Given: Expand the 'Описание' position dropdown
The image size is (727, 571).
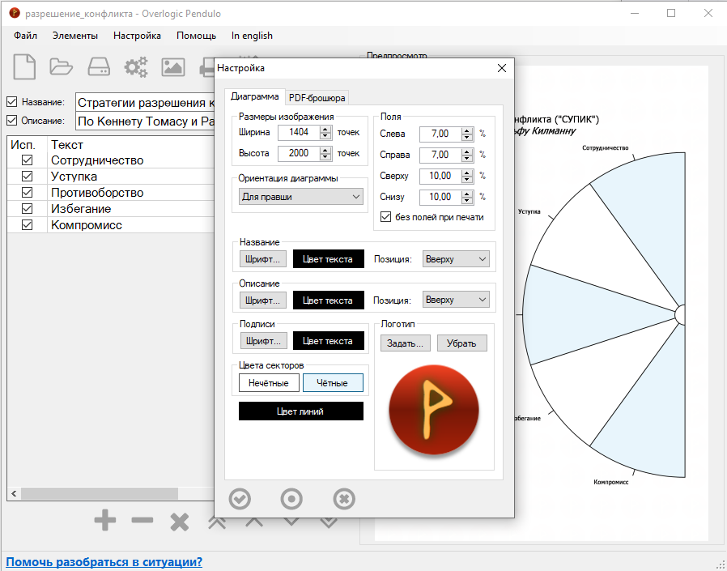Looking at the screenshot, I should click(456, 300).
